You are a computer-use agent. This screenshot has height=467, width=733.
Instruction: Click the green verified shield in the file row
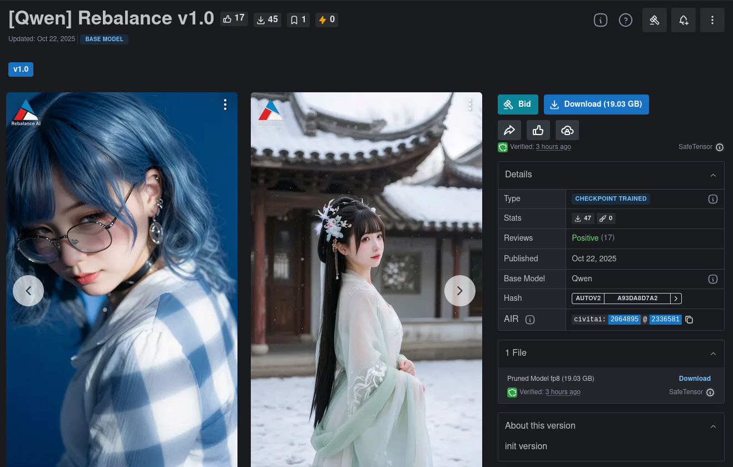pyautogui.click(x=512, y=393)
